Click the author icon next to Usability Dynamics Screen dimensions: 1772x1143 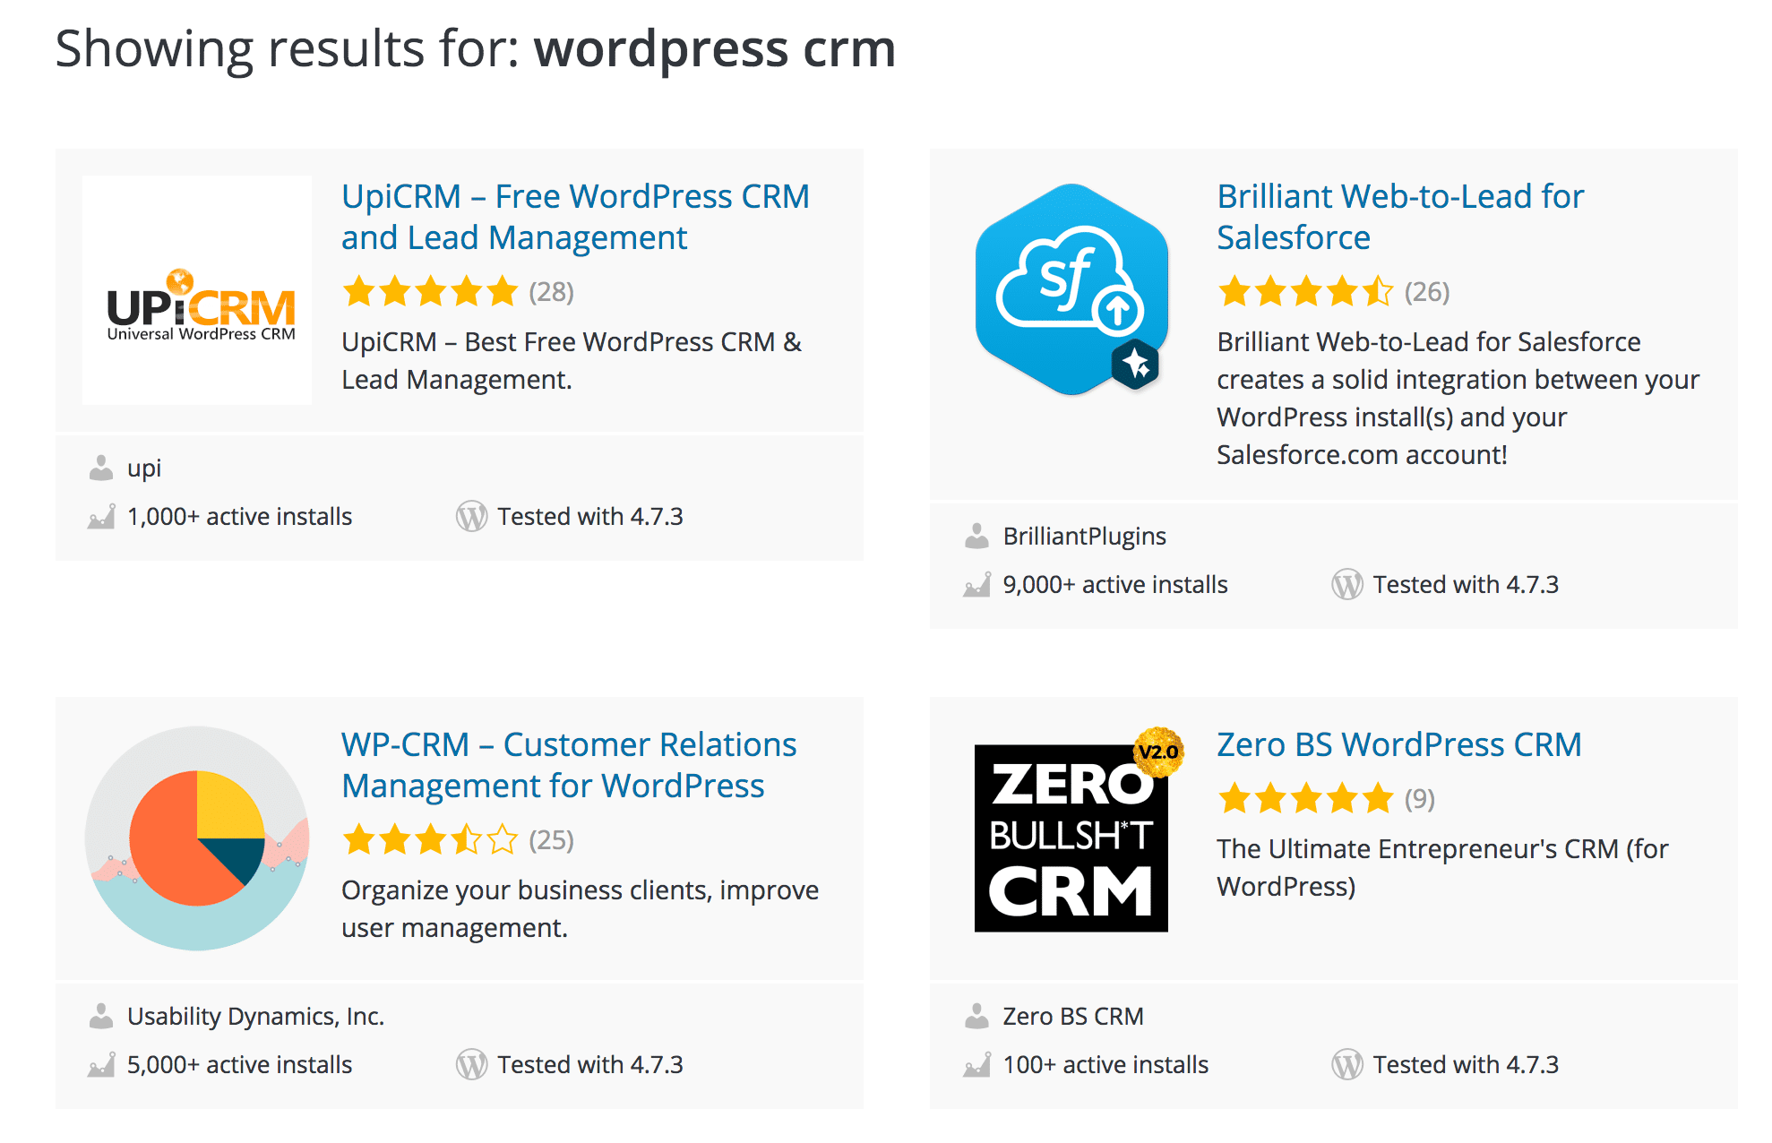[101, 1016]
